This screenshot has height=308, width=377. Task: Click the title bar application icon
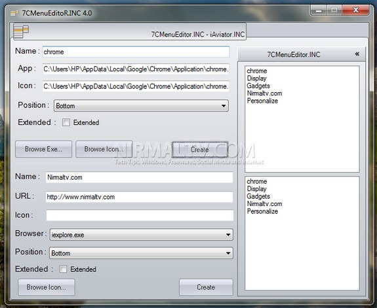click(x=14, y=13)
